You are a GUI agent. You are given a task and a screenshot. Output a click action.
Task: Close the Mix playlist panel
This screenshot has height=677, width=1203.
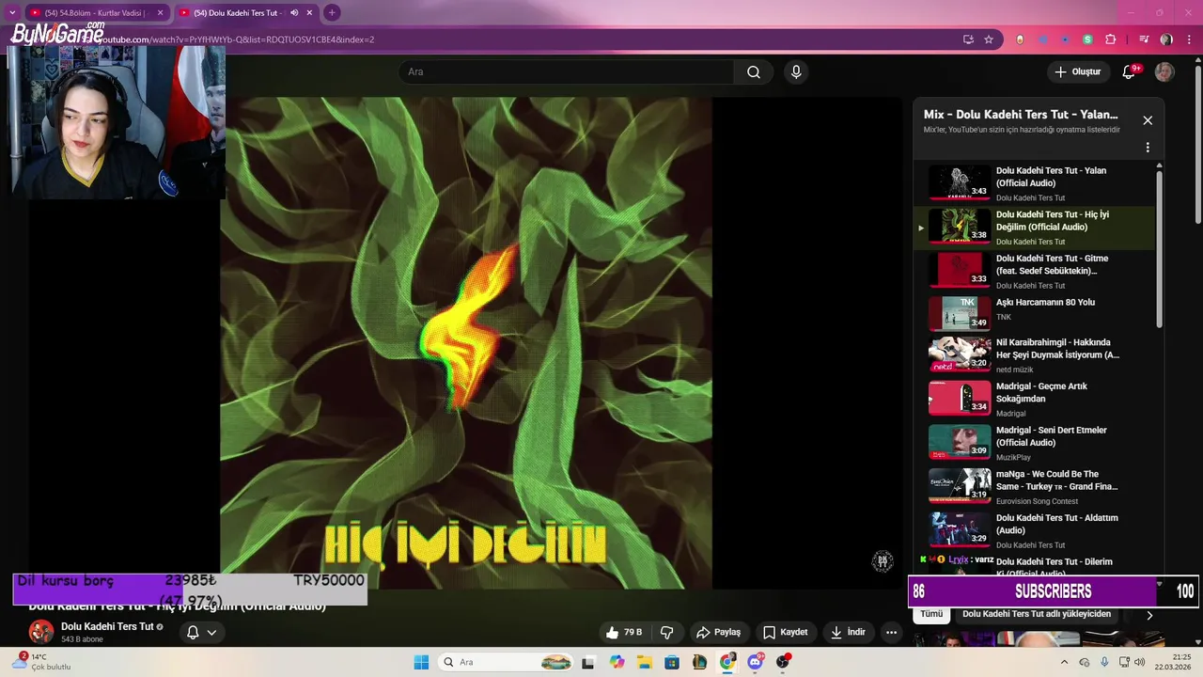click(1148, 120)
